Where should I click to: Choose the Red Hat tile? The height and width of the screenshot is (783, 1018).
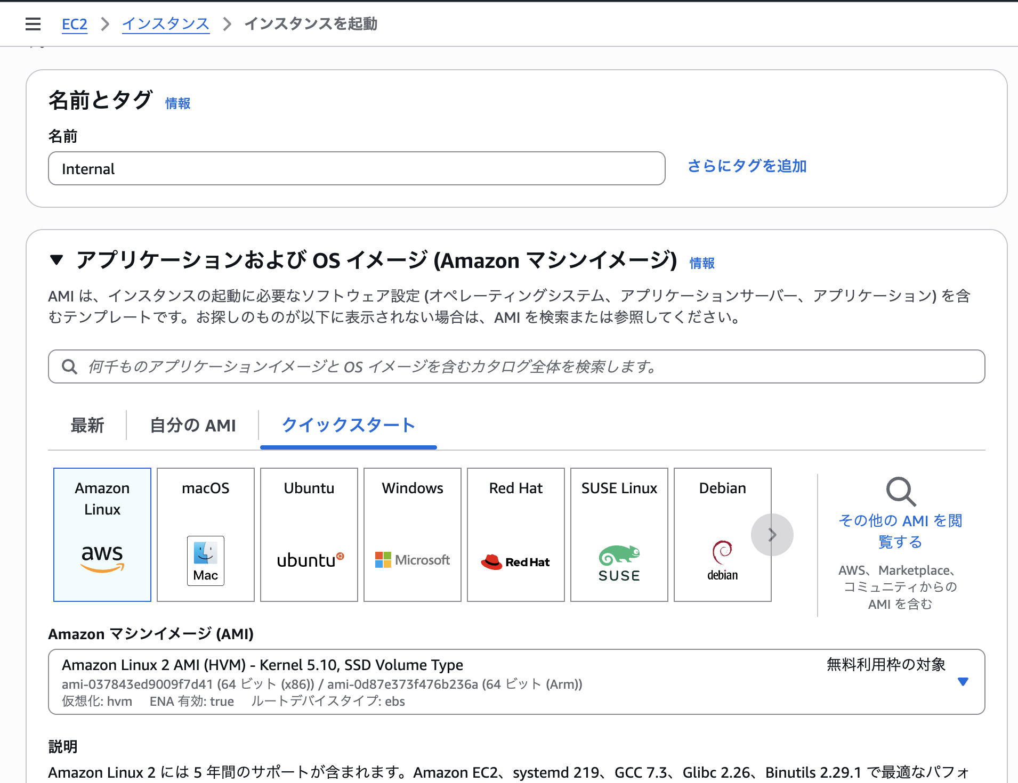(516, 534)
